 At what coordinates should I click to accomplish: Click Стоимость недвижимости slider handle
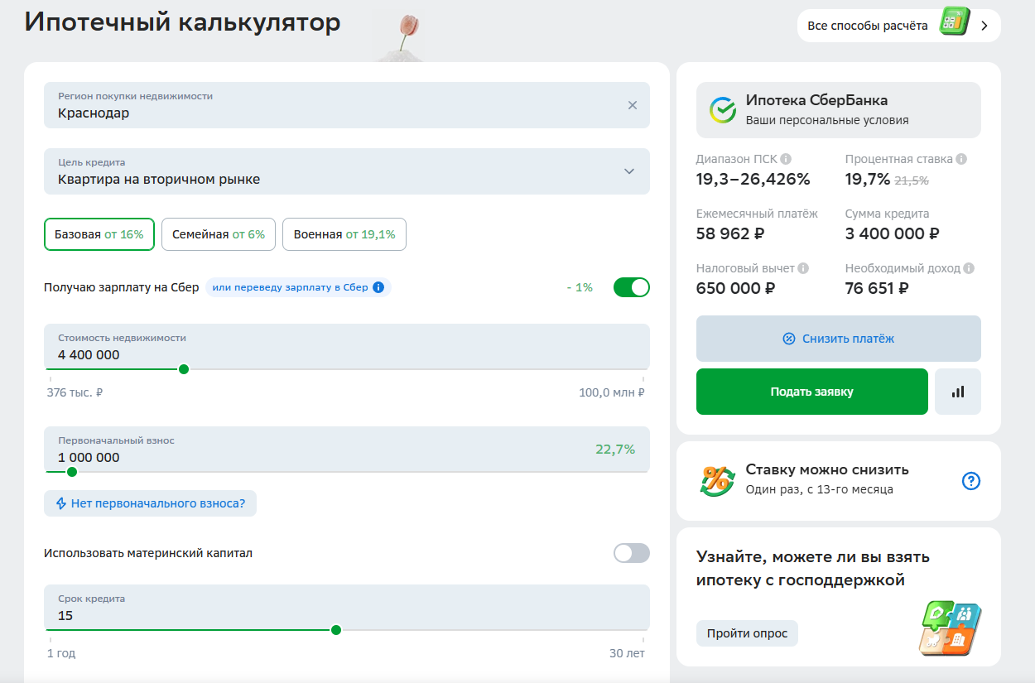click(184, 369)
